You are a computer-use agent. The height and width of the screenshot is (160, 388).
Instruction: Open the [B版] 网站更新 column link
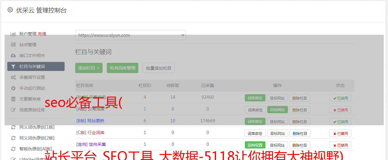tap(90, 121)
